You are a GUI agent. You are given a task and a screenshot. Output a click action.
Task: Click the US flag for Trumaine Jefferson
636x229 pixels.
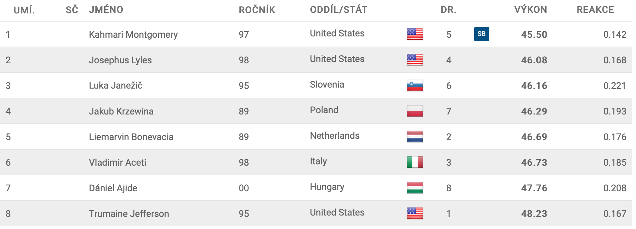point(415,213)
